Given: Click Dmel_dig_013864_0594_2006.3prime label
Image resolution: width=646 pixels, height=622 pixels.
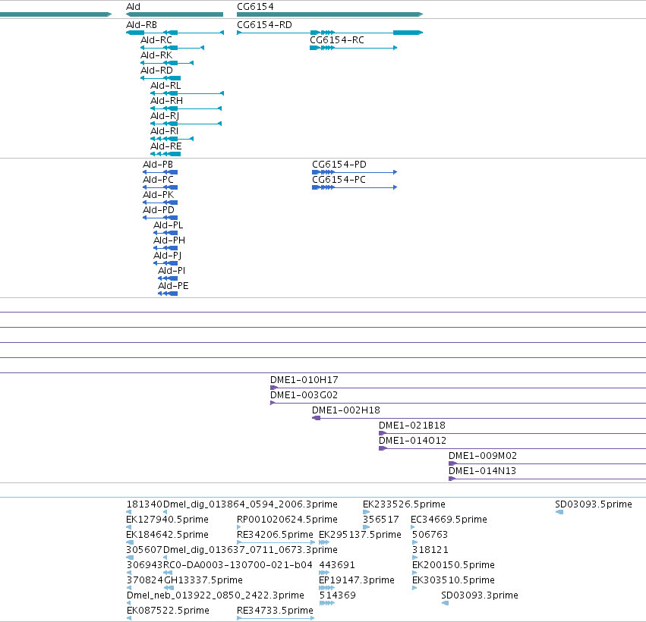Looking at the screenshot, I should tap(251, 504).
